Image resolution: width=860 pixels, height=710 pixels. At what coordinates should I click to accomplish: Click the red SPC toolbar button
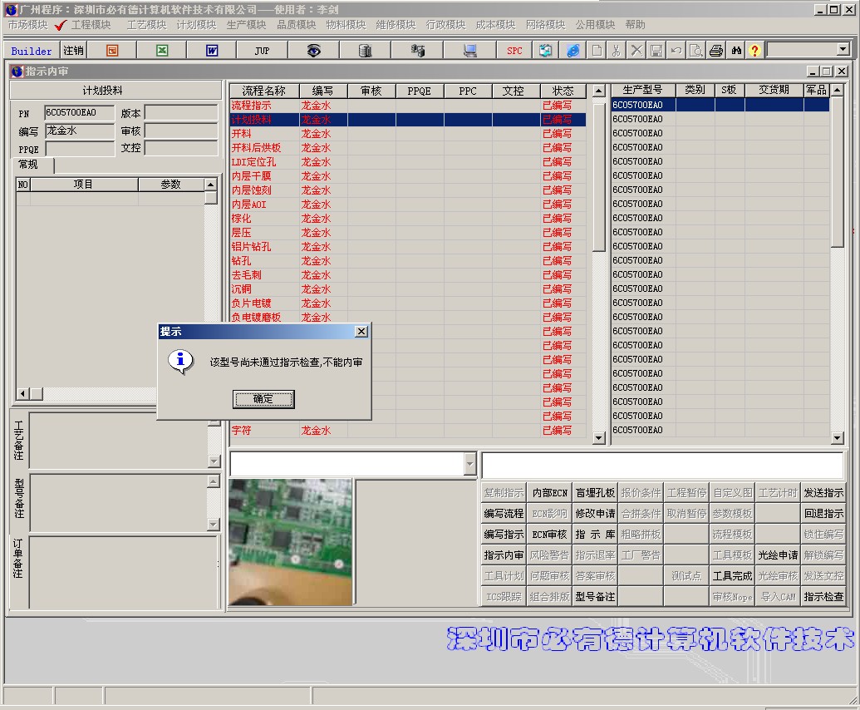[x=514, y=51]
